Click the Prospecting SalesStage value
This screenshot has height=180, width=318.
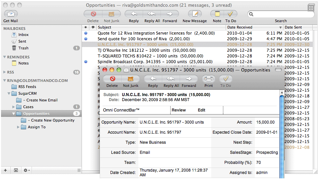(267, 152)
